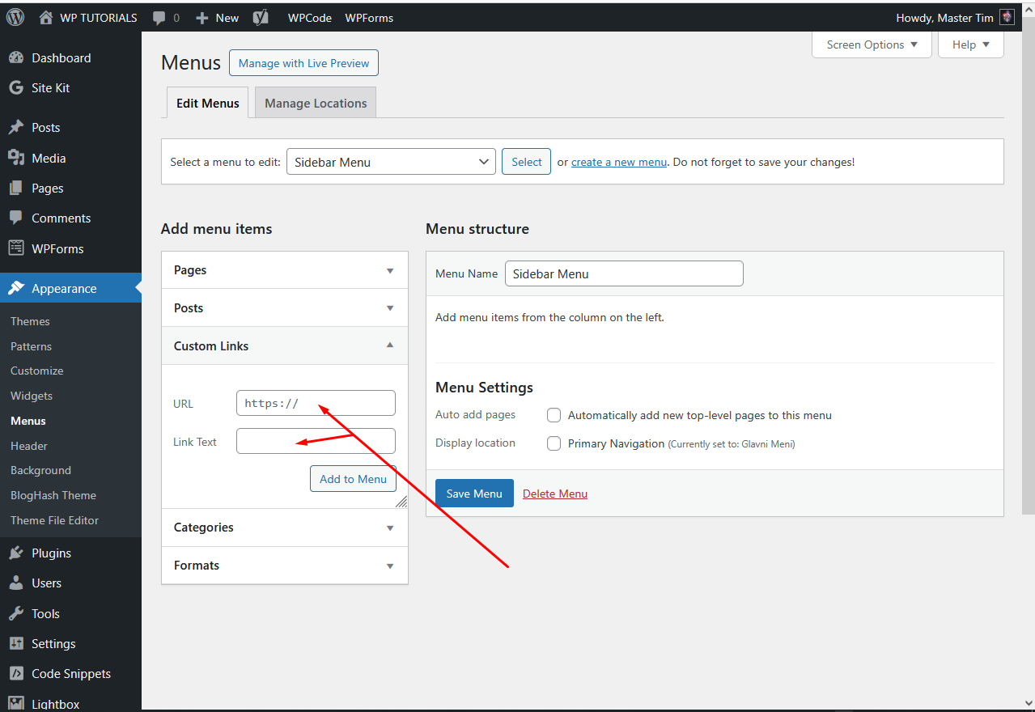1035x712 pixels.
Task: Open Plugins from the sidebar
Action: point(51,553)
